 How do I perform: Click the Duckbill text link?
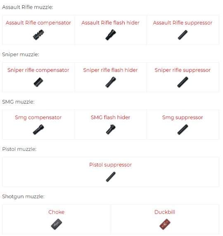click(165, 212)
